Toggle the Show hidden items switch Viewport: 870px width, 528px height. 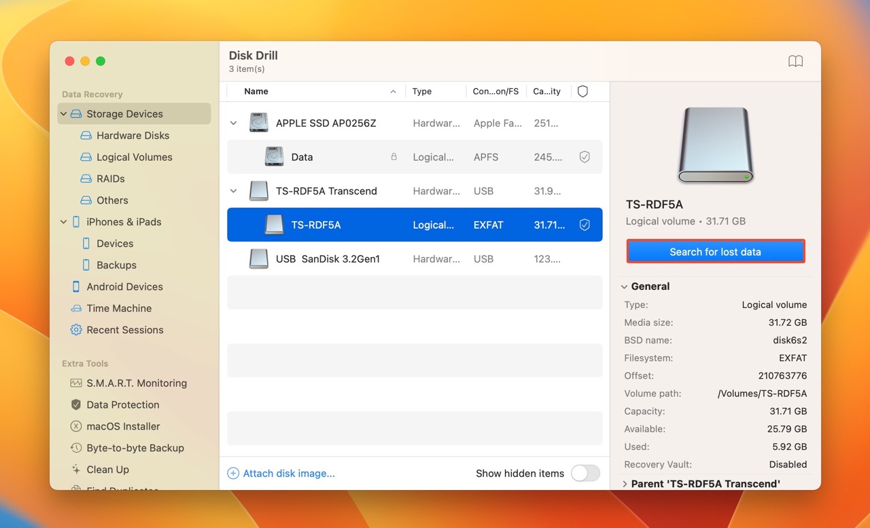[585, 474]
